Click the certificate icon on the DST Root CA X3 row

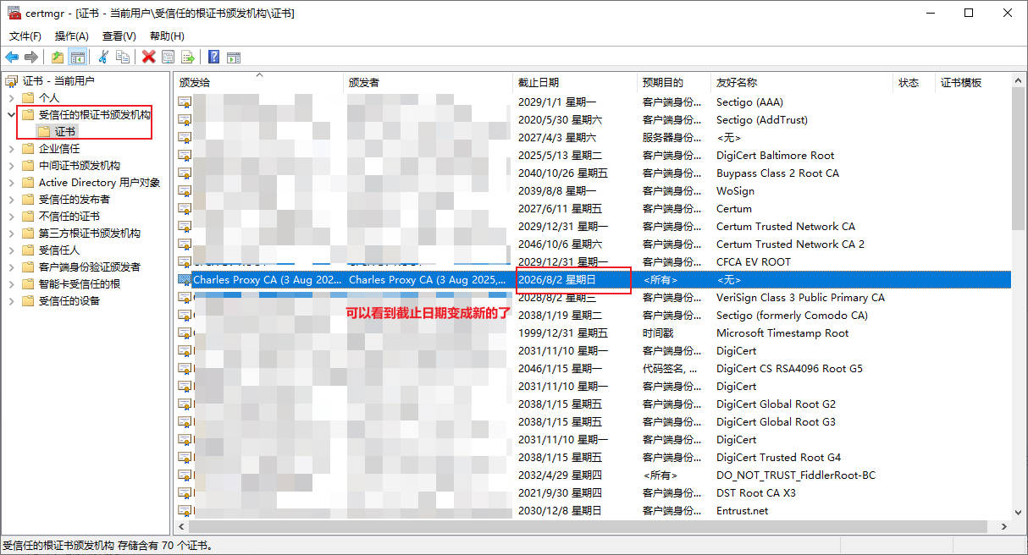coord(185,493)
